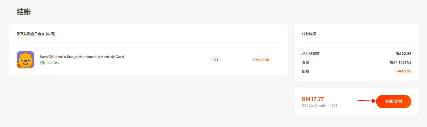Click the 1,777 credits value
427x127 pixels.
333,106
